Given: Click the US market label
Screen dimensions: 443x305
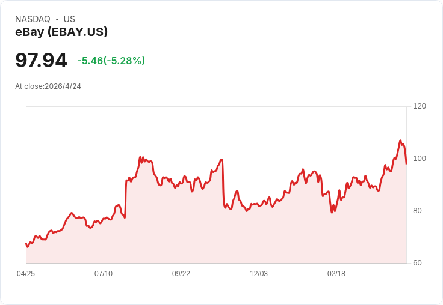Looking at the screenshot, I should (x=69, y=19).
